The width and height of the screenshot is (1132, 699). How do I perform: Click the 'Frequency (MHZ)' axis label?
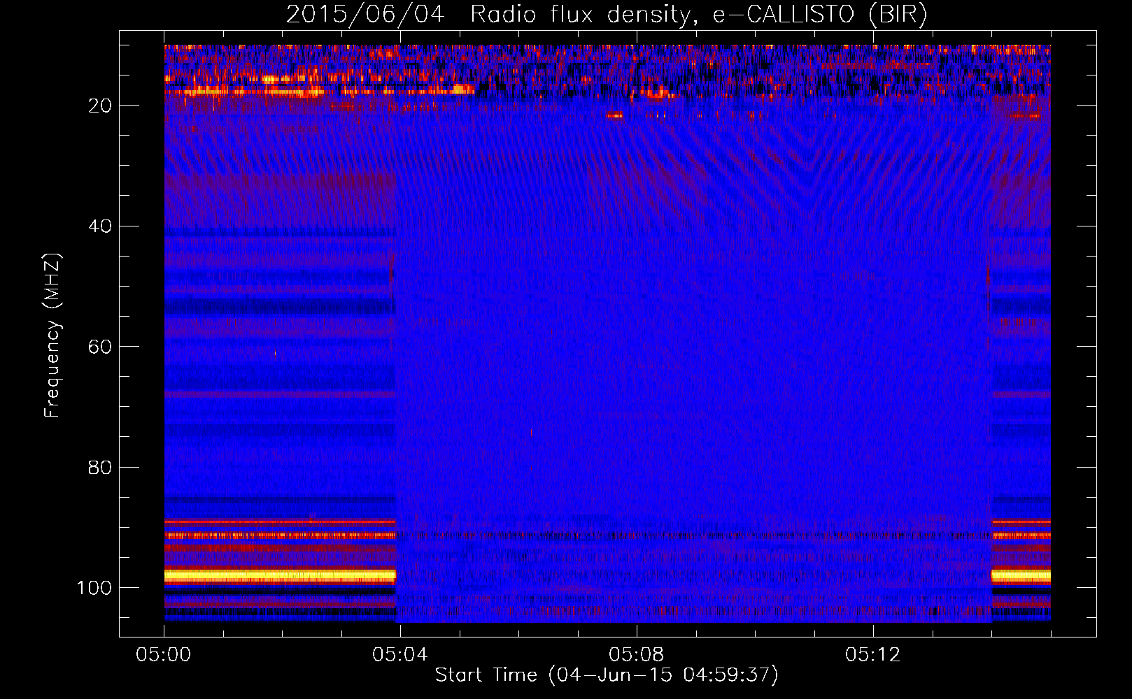click(x=52, y=336)
